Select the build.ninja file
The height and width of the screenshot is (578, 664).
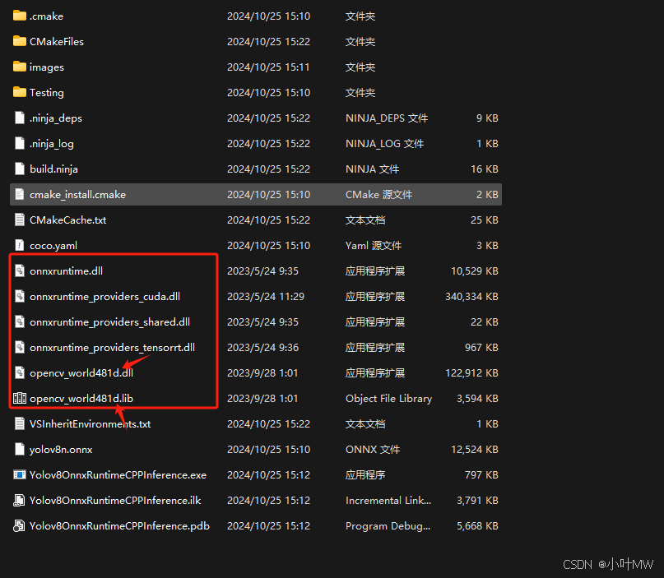58,169
